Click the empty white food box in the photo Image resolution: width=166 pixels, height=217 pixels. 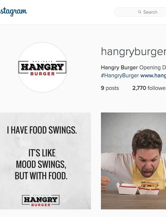click(127, 188)
